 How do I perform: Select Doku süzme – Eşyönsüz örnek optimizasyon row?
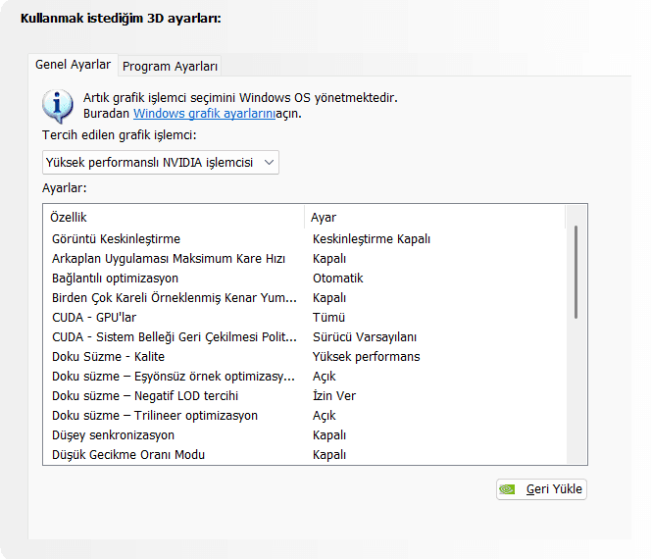304,377
